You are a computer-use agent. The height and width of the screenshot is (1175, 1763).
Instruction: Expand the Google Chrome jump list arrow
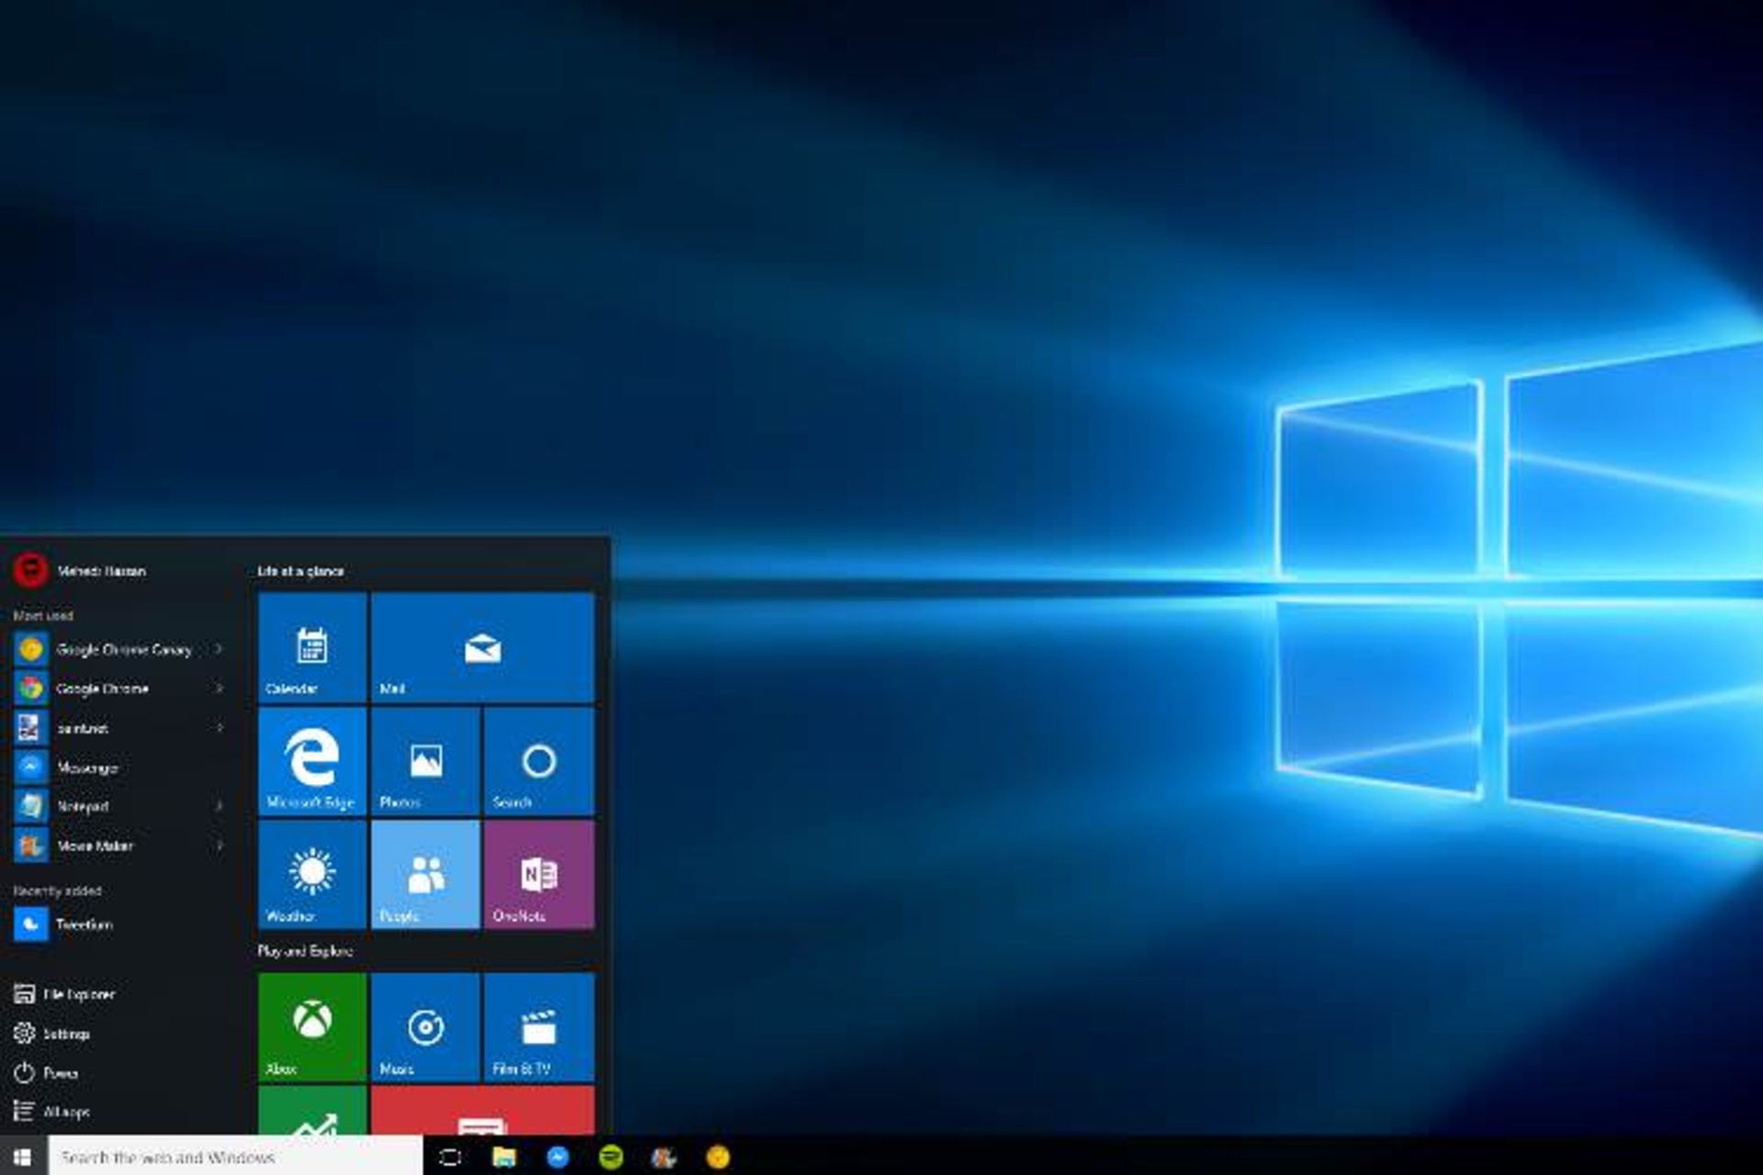(x=219, y=688)
